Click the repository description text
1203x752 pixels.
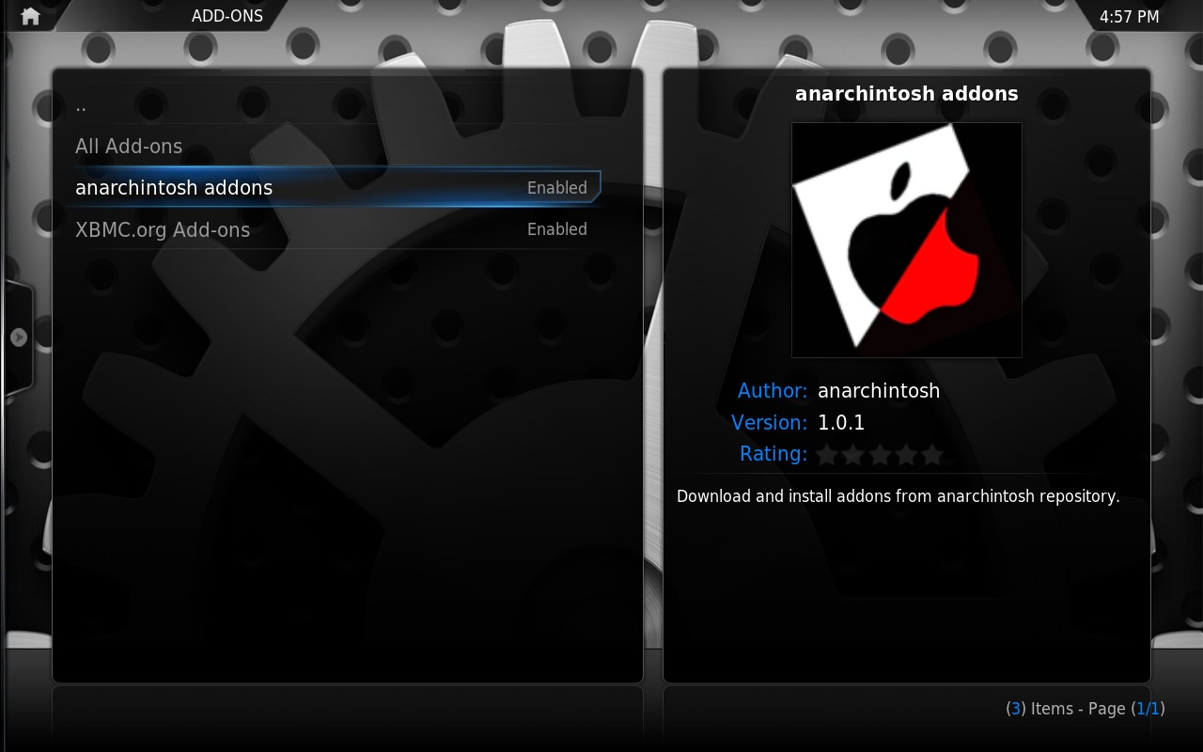[898, 496]
